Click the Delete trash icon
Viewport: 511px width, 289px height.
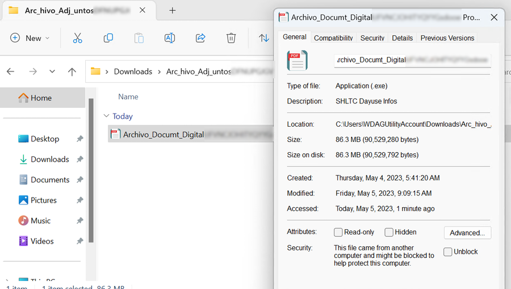(x=231, y=38)
